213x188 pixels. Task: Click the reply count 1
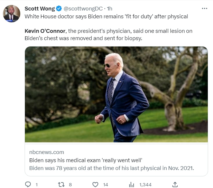point(37,185)
